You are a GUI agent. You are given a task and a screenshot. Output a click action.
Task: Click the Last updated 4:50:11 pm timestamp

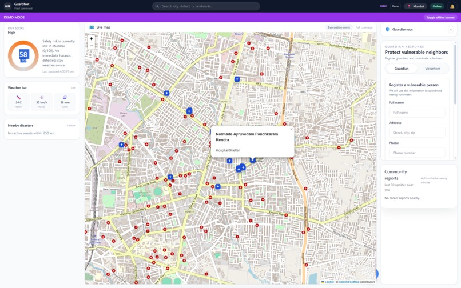coord(58,71)
